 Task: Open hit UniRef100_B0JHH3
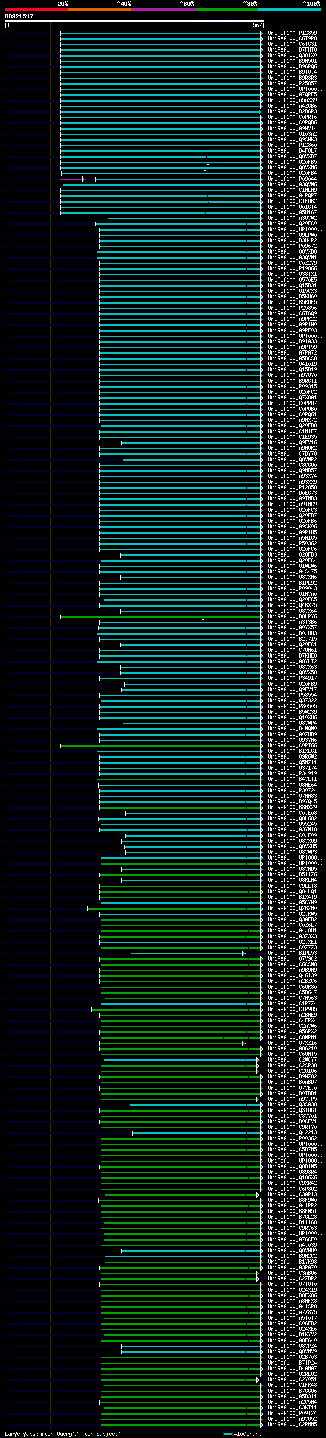pos(292,633)
